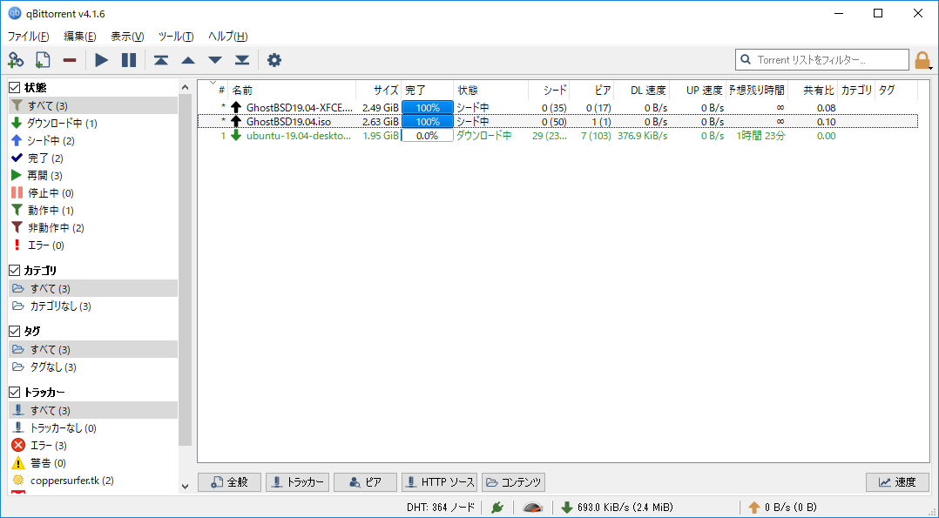Switch to the 全般 tab
939x518 pixels.
tap(229, 482)
